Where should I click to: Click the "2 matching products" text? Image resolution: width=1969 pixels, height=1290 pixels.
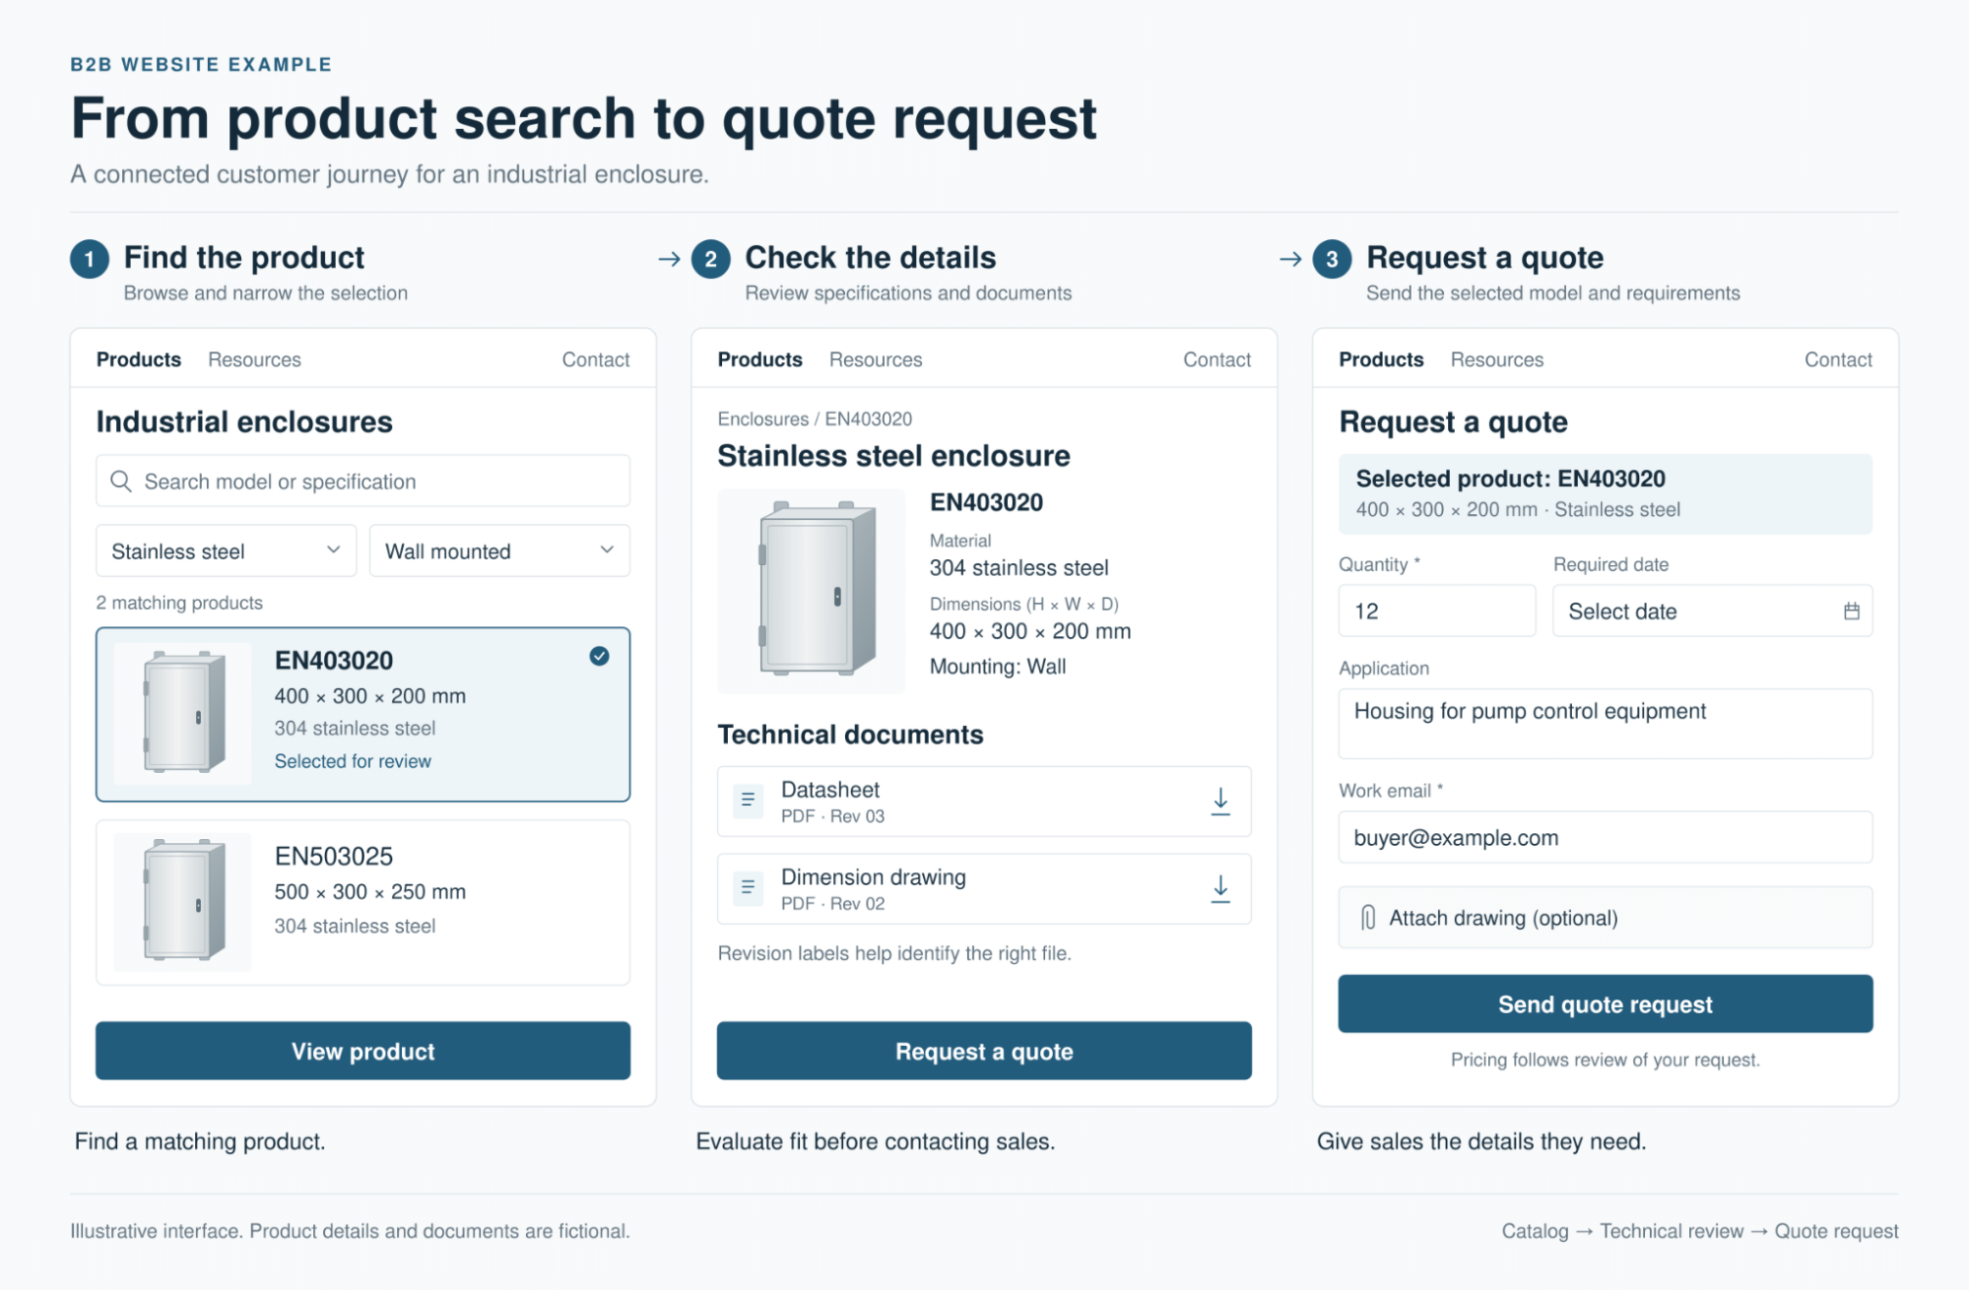coord(179,603)
